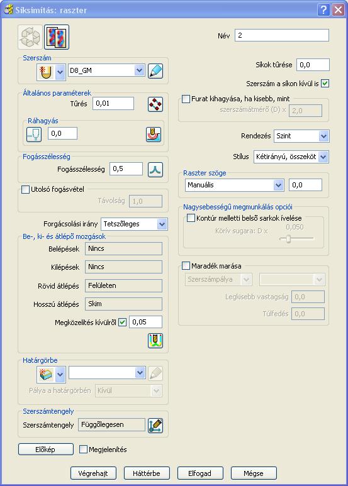The image size is (348, 486).
Task: Click the Ráhagyás thickness mode icon
Action: (34, 135)
